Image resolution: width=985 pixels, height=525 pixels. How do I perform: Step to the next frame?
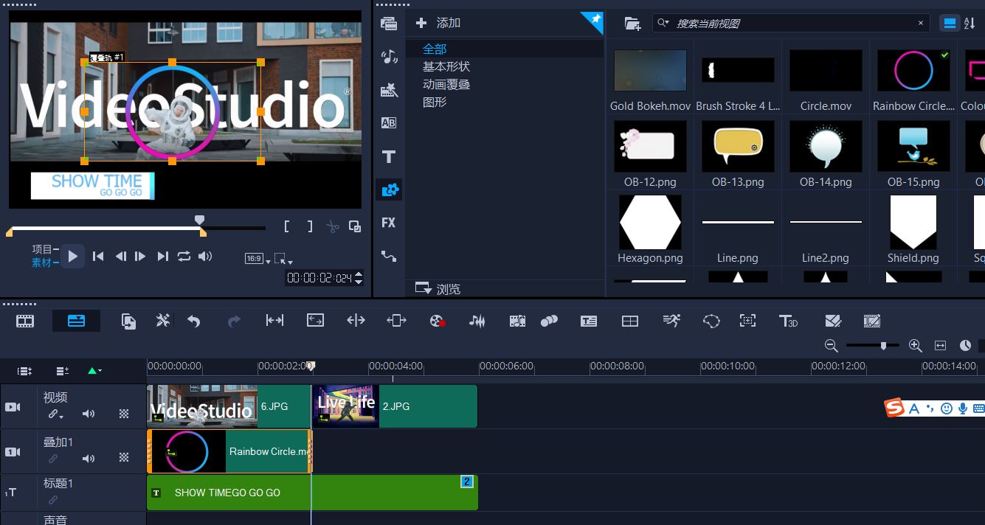[140, 257]
